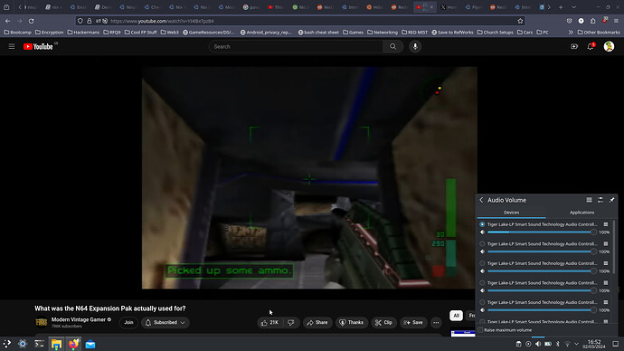
Task: Switch to Devices tab in Audio Volume
Action: (511, 213)
